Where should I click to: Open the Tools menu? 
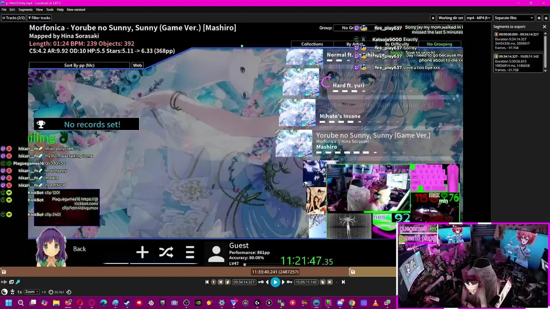[x=50, y=9]
